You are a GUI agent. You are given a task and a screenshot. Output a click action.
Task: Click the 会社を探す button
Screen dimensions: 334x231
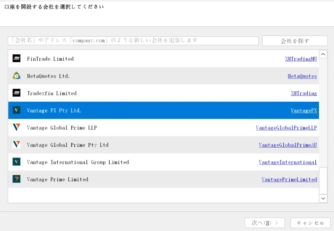pyautogui.click(x=295, y=41)
